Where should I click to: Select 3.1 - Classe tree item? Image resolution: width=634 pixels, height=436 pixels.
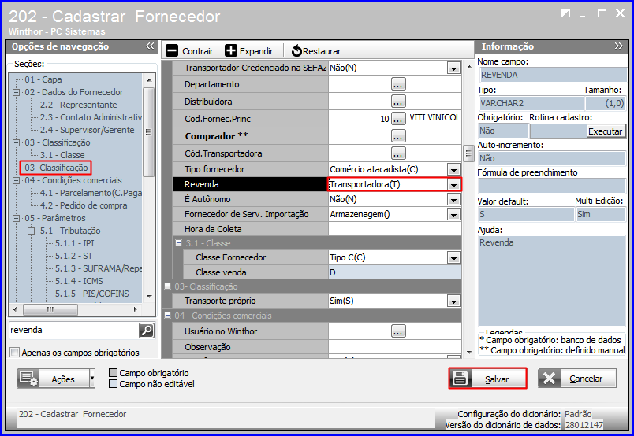(x=62, y=155)
